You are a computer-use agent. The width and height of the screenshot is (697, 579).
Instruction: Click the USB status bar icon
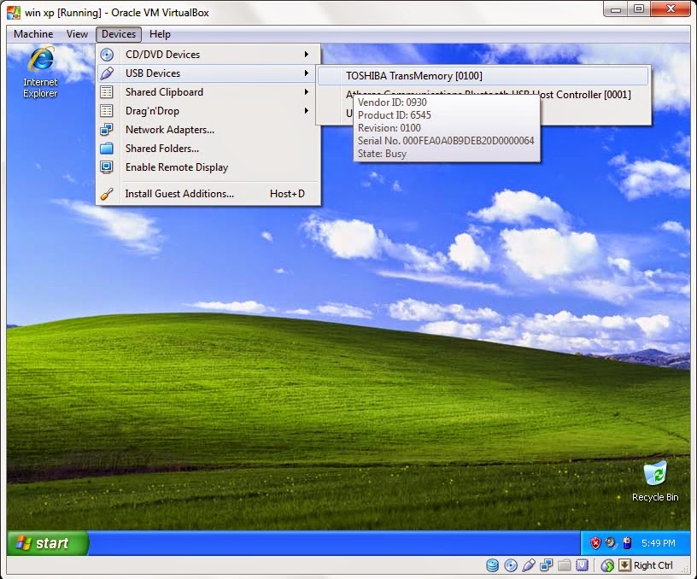[529, 565]
